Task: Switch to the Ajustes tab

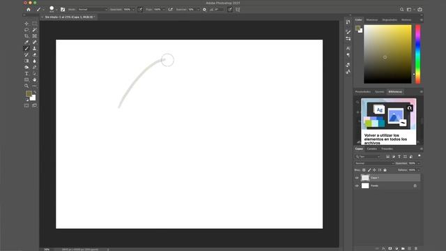Action: (379, 91)
